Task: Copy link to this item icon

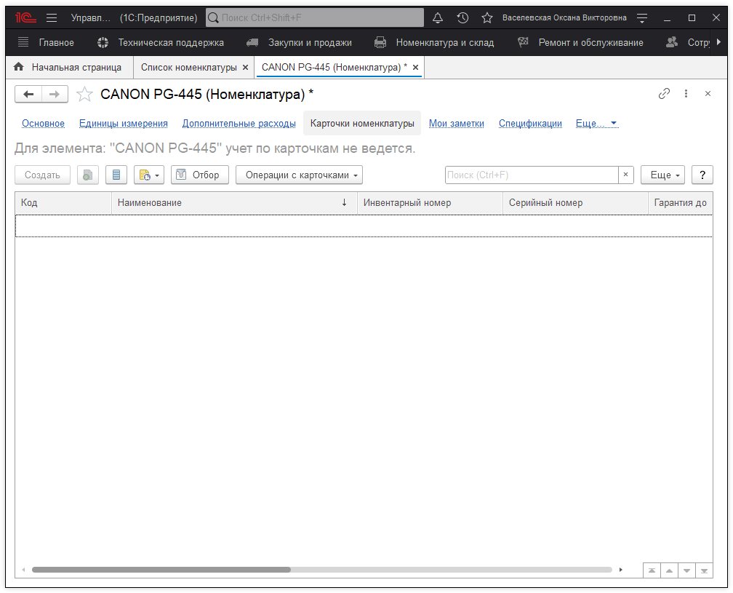Action: click(664, 94)
